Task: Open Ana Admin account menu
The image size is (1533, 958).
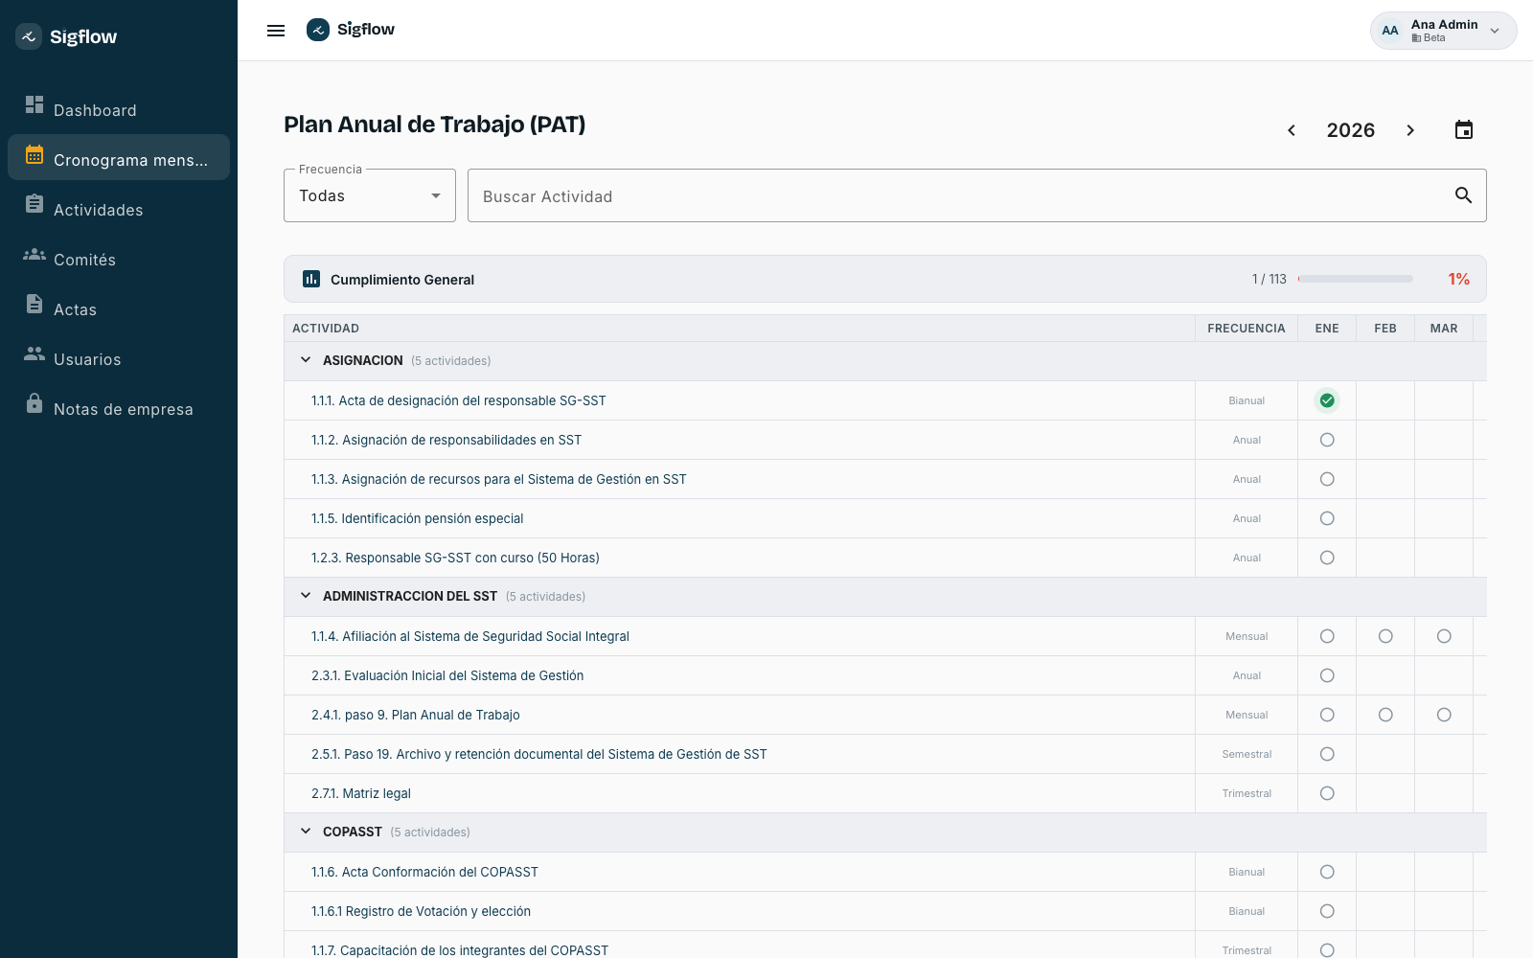Action: click(1443, 31)
